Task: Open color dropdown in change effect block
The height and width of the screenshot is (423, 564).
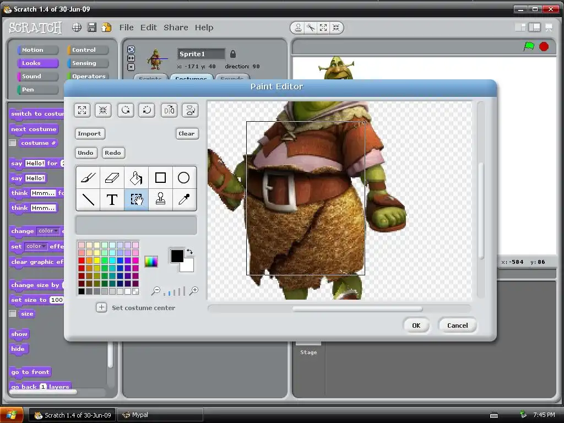Action: [x=48, y=231]
